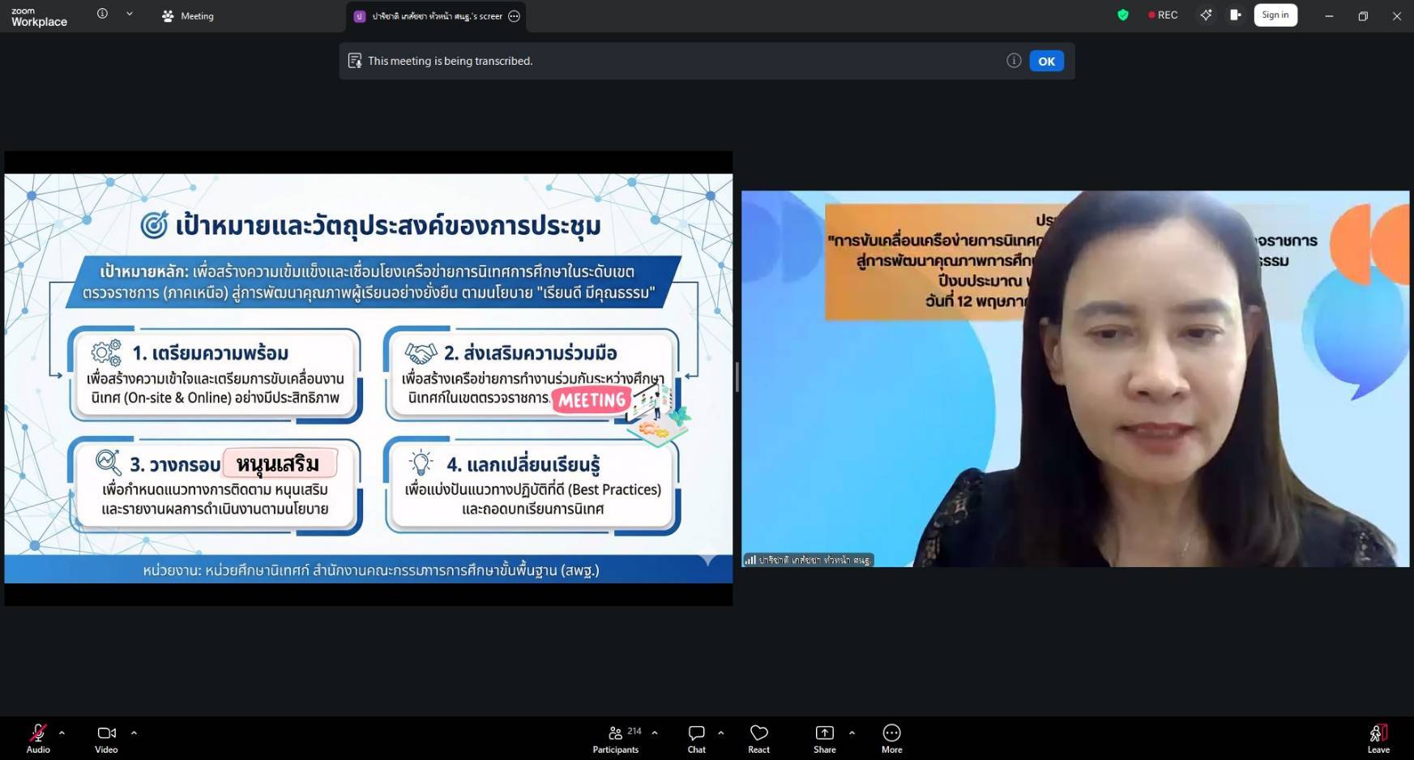Expand video options caret next to Video
The image size is (1414, 760).
click(x=134, y=732)
